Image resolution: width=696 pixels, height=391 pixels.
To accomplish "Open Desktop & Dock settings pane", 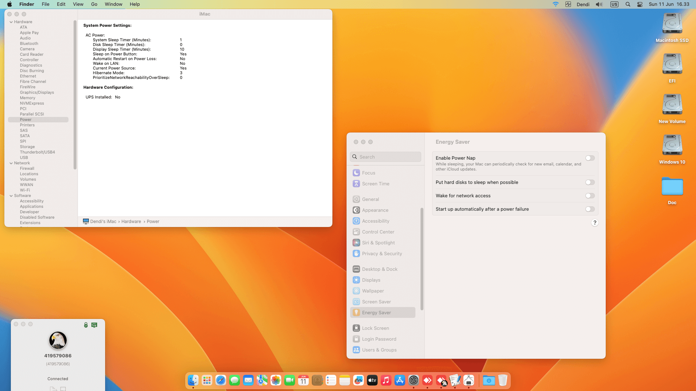I will tap(383, 269).
